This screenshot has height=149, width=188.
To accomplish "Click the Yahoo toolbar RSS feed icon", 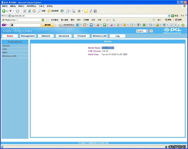I will [x=85, y=25].
